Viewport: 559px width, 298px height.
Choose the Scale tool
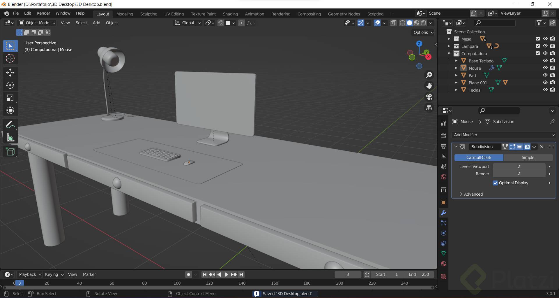point(10,98)
